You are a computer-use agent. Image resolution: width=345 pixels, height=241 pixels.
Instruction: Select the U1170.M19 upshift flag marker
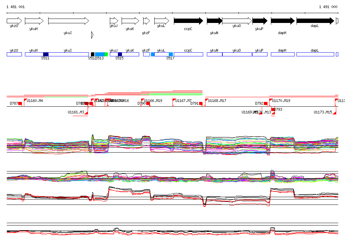pos(271,101)
